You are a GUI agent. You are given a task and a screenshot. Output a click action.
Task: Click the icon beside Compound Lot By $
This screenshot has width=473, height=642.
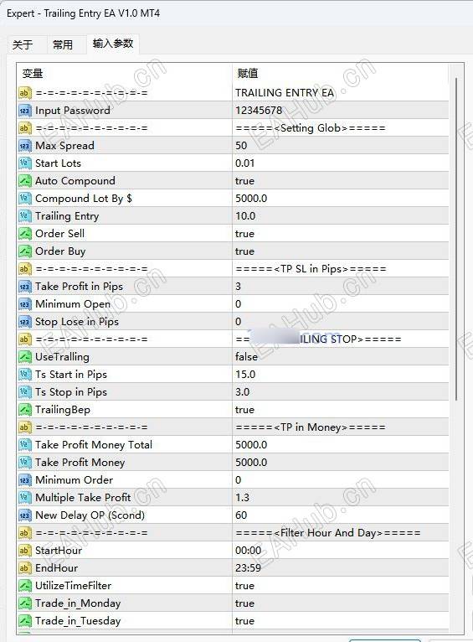[x=25, y=199]
